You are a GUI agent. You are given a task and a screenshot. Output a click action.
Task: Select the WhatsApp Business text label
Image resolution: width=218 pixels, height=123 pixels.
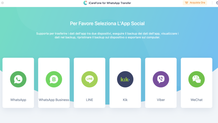coord(54,100)
